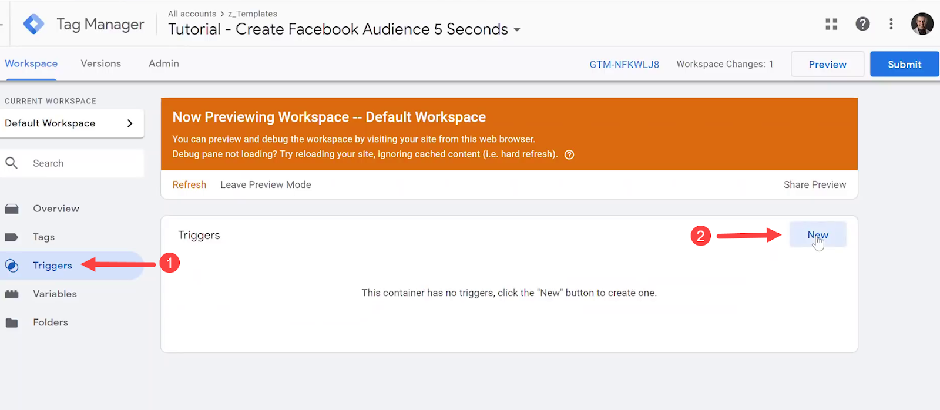Open Triggers in the sidebar
This screenshot has width=940, height=410.
click(52, 266)
